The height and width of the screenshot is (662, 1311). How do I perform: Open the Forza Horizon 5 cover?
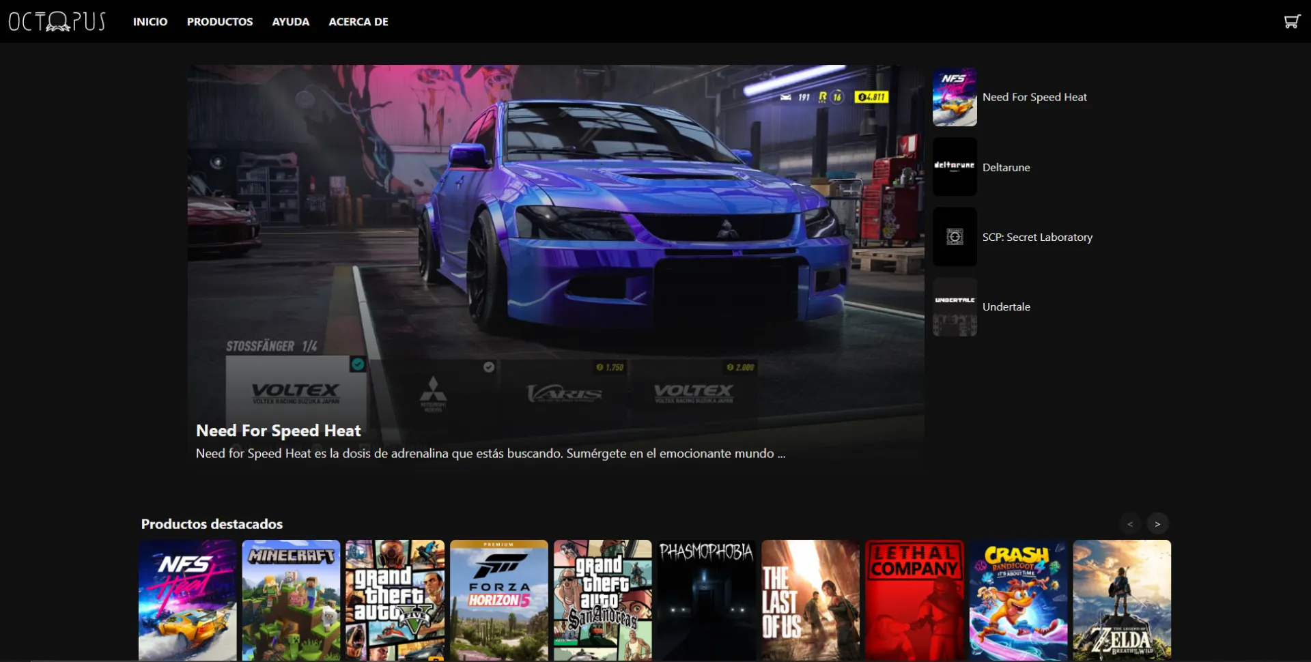coord(499,601)
